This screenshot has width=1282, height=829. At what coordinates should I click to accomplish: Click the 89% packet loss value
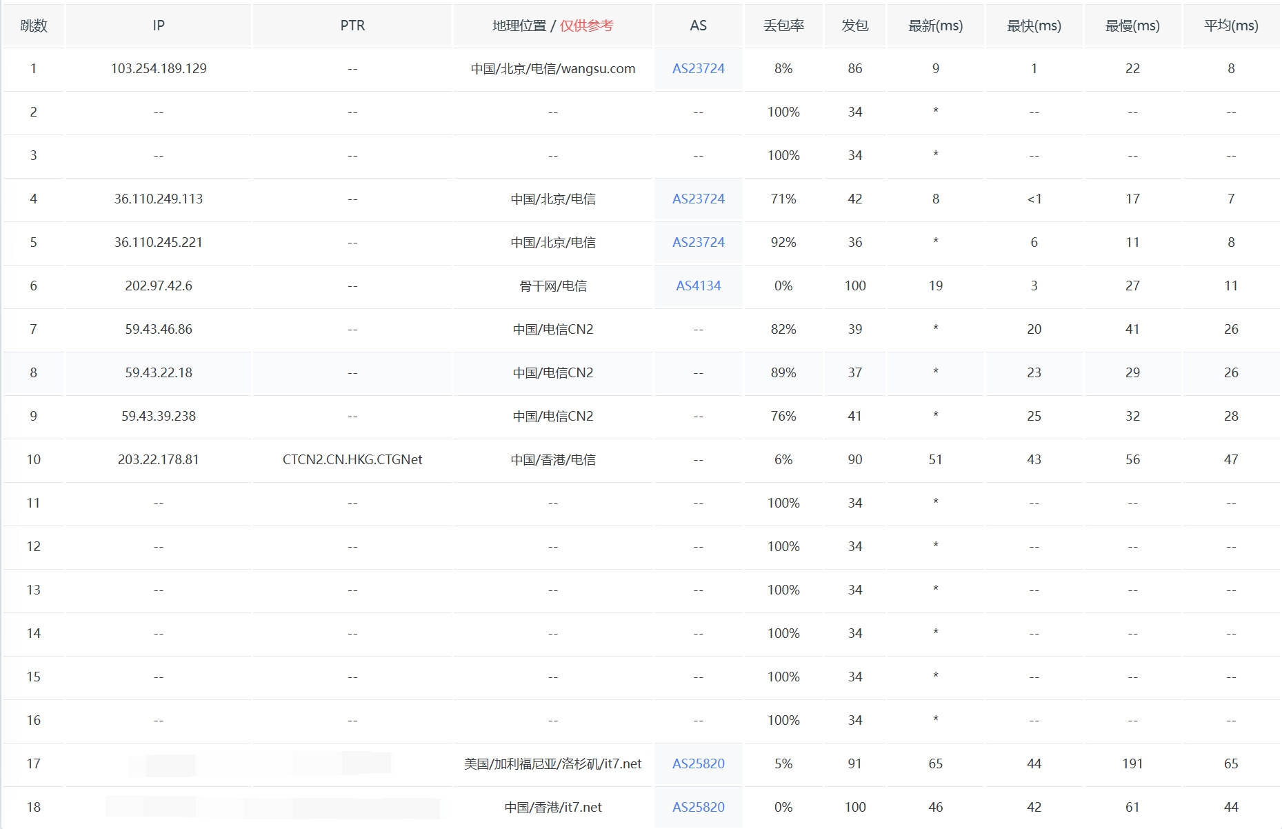coord(783,372)
